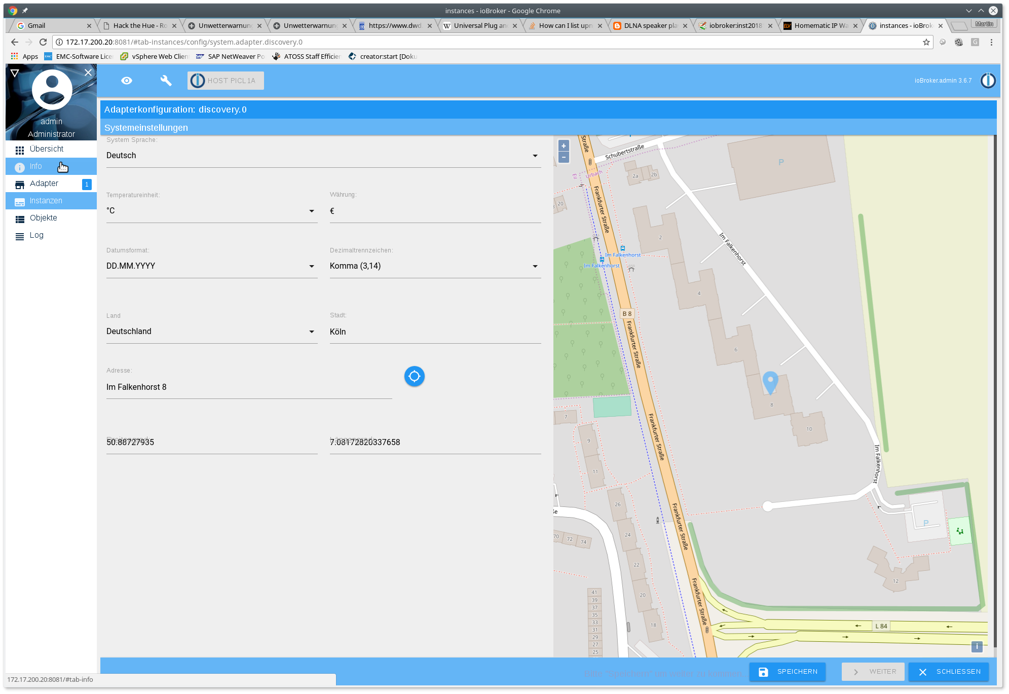This screenshot has width=1009, height=694.
Task: Open Temperatureinheit dropdown showing °C
Action: click(x=211, y=211)
